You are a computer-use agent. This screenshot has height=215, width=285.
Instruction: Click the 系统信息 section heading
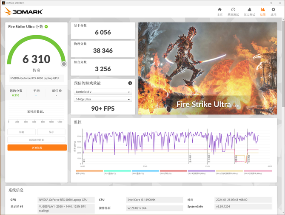(x=16, y=190)
